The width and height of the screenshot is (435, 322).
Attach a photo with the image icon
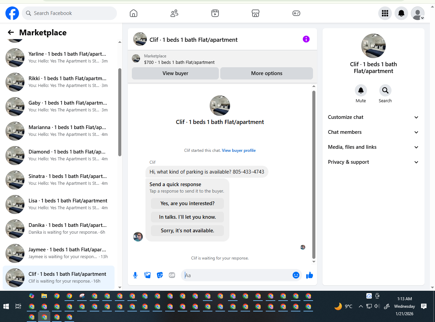(x=147, y=275)
